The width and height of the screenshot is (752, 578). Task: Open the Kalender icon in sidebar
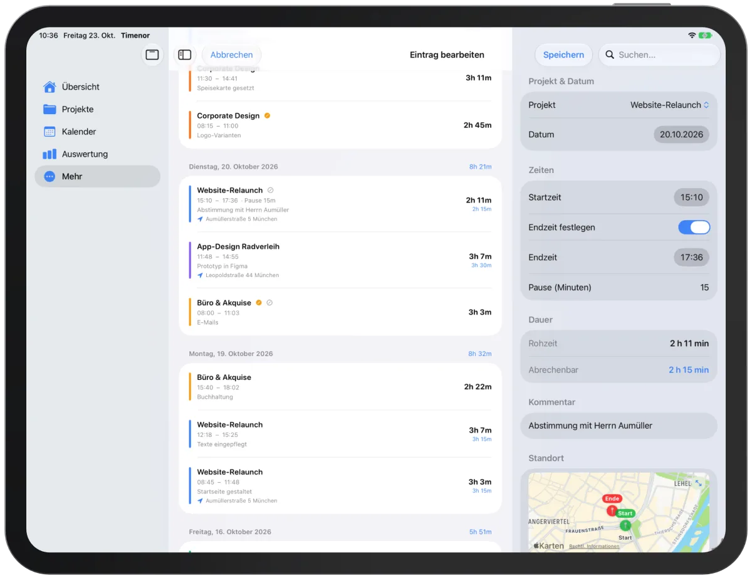[50, 132]
